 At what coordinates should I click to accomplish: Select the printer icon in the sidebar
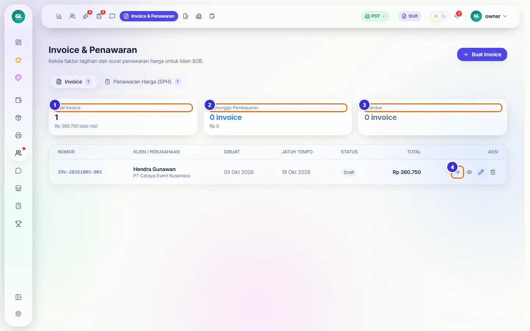(18, 135)
